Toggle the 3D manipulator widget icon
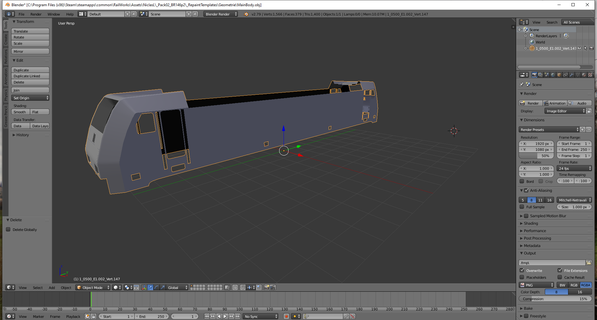 tap(144, 287)
